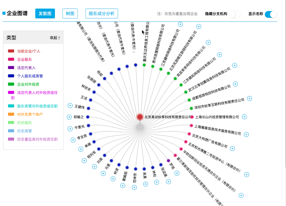
Task: Expand the plus icon beside 王建伟
Action: click(x=70, y=106)
